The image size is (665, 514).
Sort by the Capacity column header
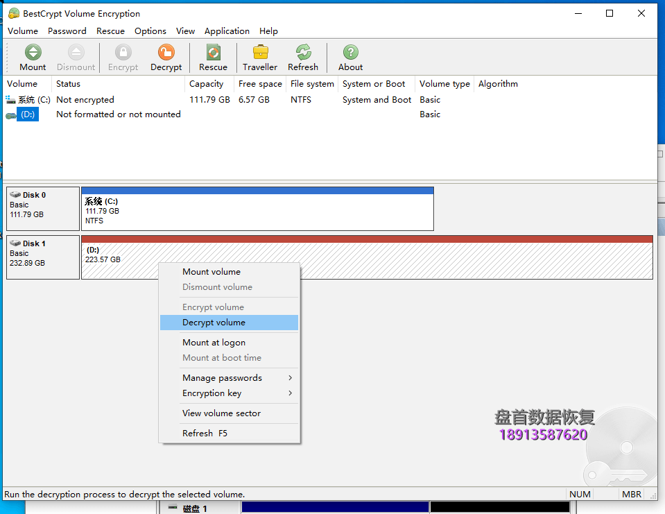209,84
